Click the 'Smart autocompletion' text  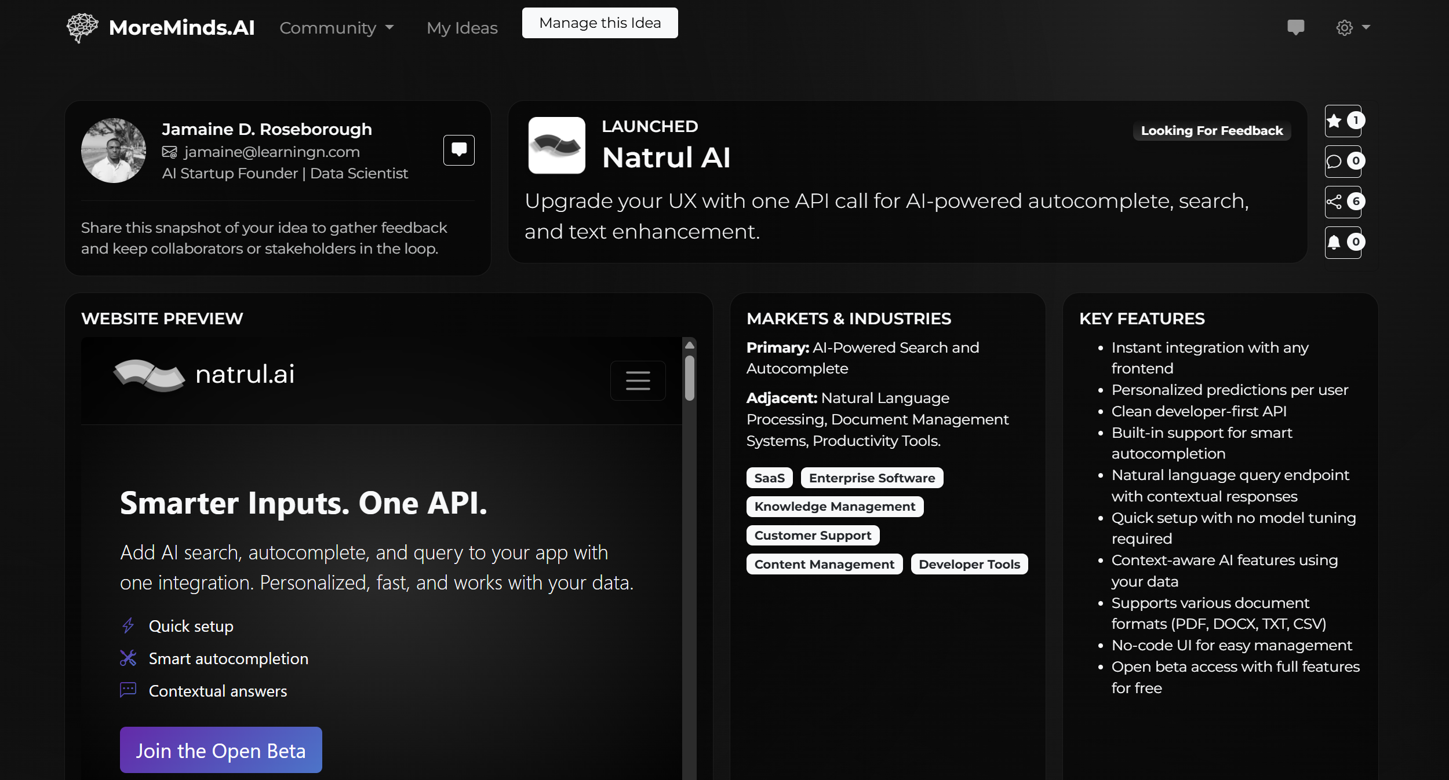tap(228, 658)
